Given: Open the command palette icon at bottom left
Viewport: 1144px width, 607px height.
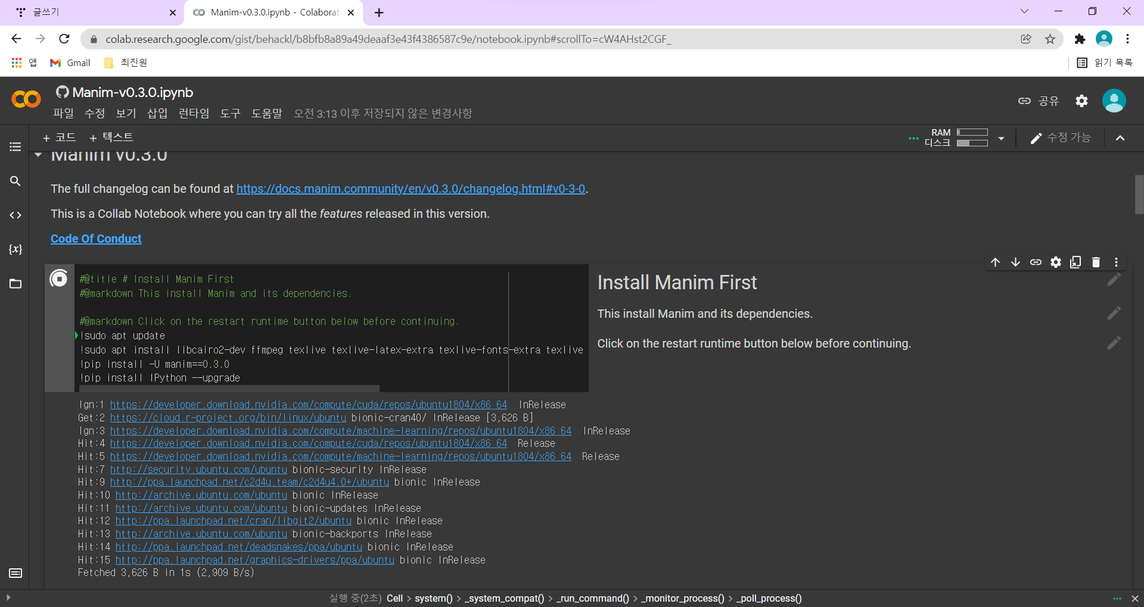Looking at the screenshot, I should point(15,573).
